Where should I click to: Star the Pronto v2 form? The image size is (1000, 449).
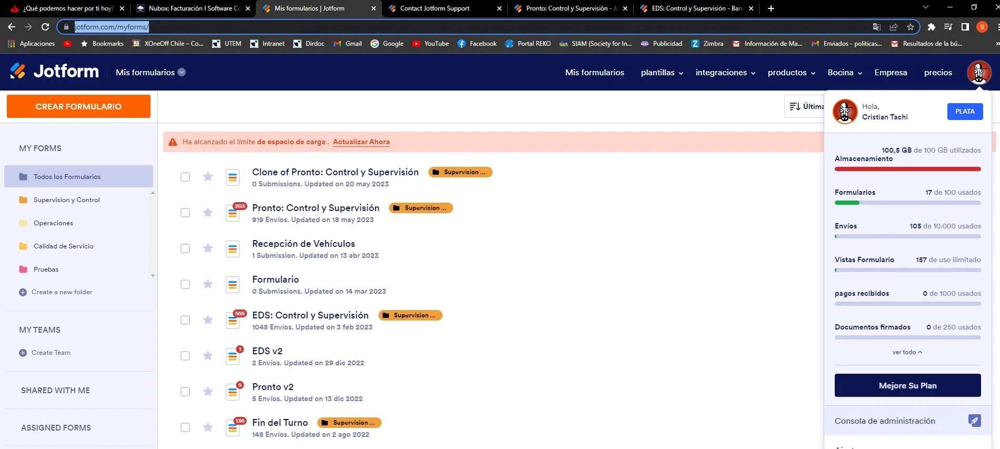click(208, 392)
